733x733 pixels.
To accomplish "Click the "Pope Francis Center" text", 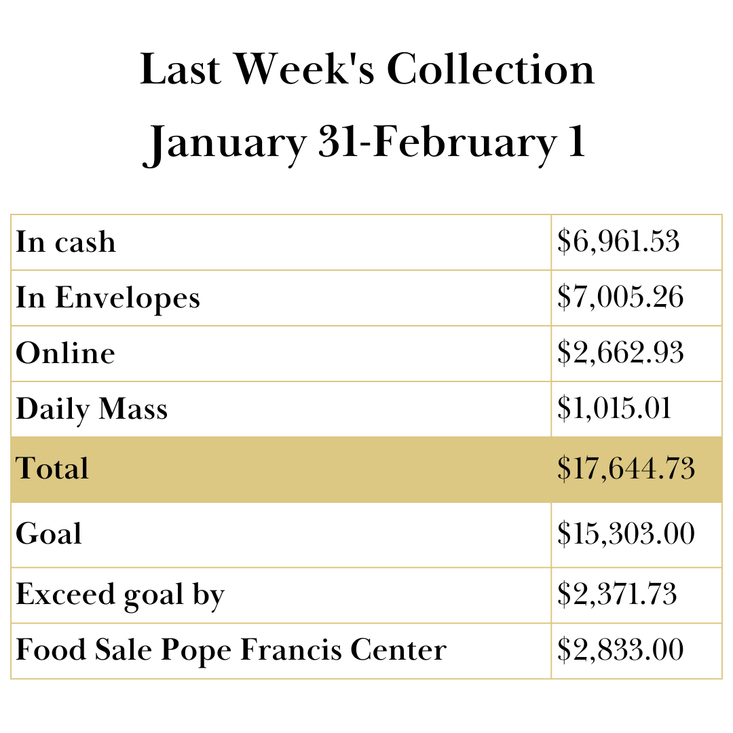I will point(303,650).
